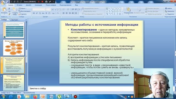176x99 pixels.
Task: Toggle underline (Ч) formatting
Action: tap(40, 13)
